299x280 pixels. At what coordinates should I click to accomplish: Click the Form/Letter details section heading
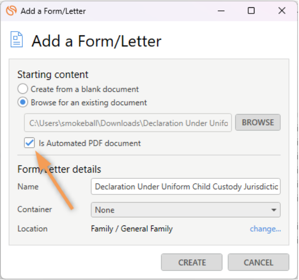coord(59,170)
